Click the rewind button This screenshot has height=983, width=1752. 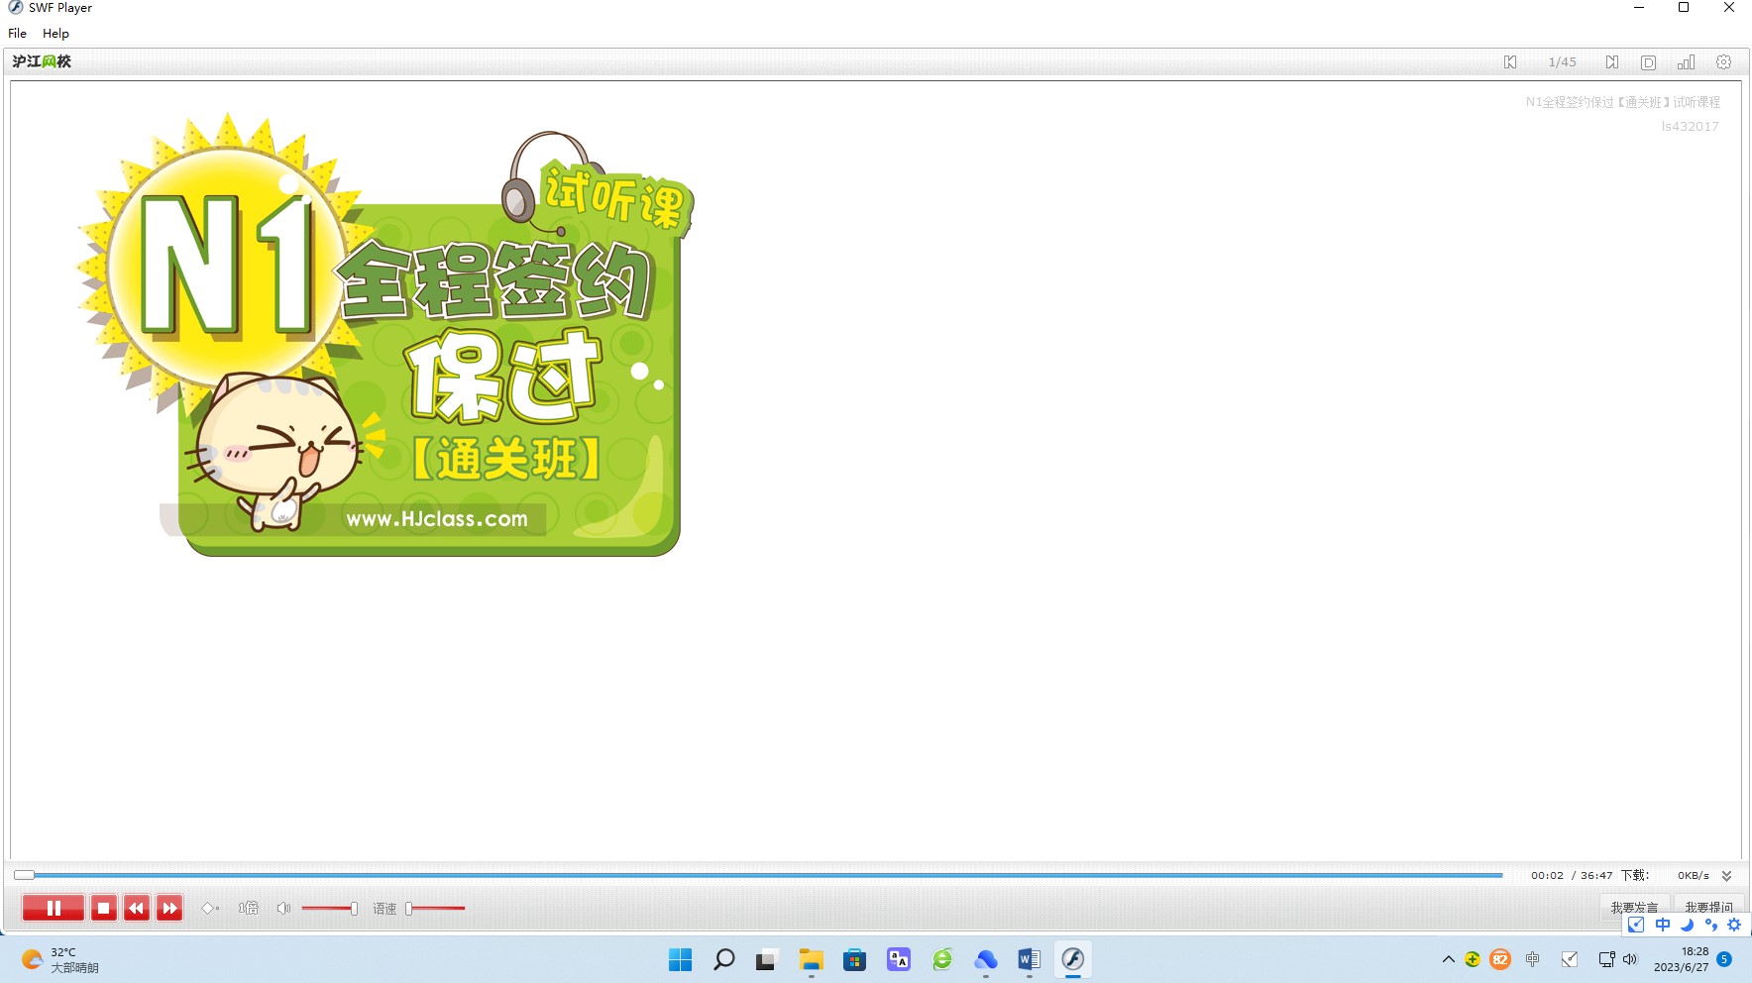[x=137, y=908]
